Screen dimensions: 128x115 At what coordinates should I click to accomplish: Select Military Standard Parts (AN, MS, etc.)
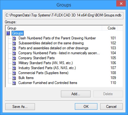click(46, 63)
